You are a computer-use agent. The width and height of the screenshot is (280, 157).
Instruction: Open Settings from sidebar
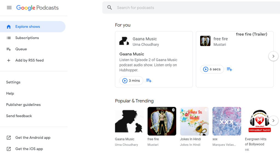tap(13, 82)
